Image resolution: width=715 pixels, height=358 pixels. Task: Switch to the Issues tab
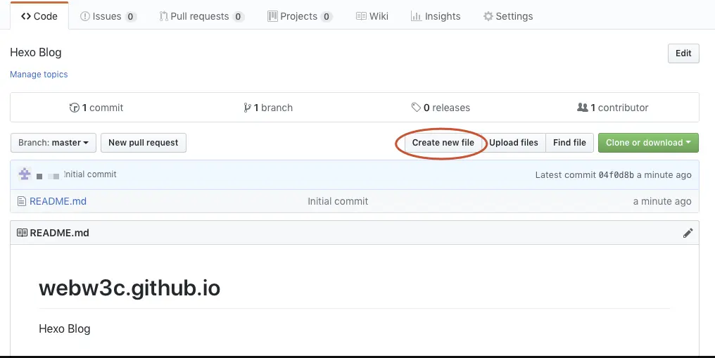point(108,16)
